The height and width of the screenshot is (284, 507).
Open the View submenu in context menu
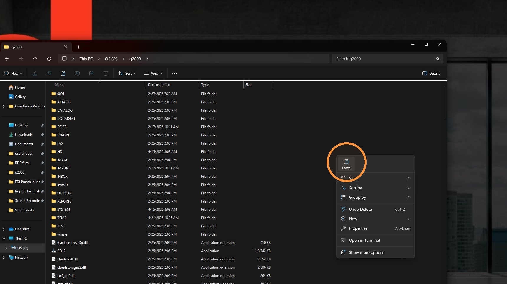[375, 178]
